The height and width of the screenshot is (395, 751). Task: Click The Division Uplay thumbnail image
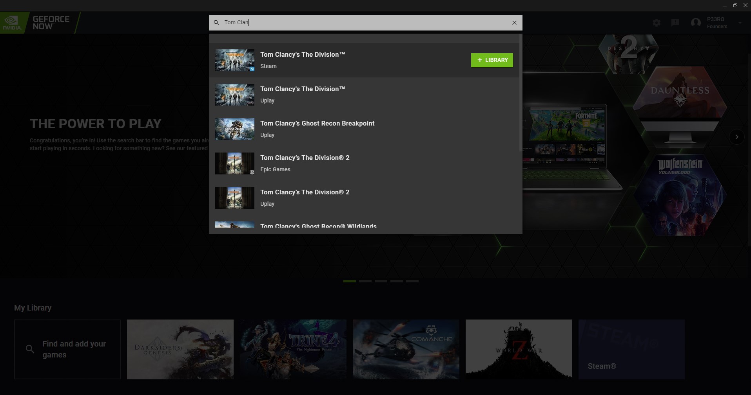click(x=235, y=95)
